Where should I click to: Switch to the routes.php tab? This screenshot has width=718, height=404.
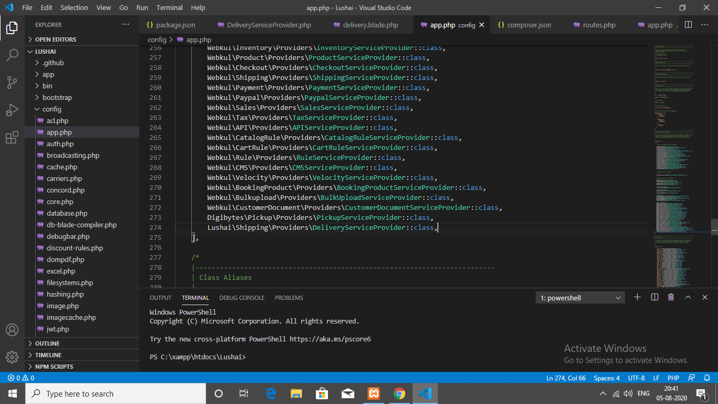coord(599,25)
